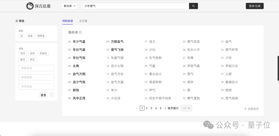Go to page 4
Viewport: 279px width, 136px height.
coord(156,108)
